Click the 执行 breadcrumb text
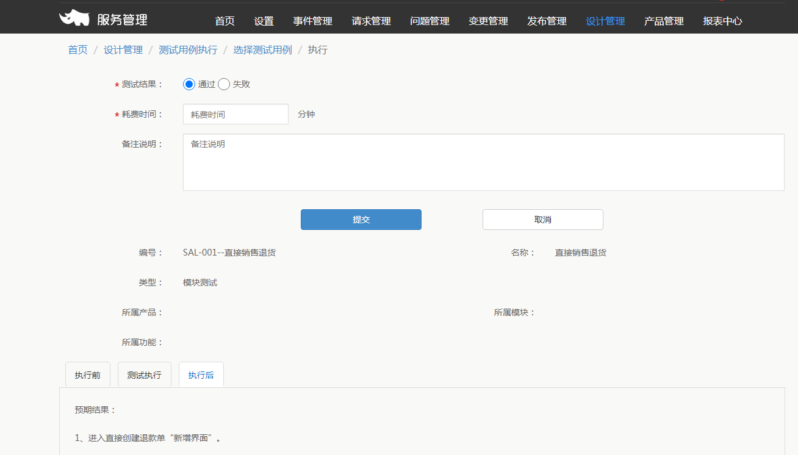Screen dimensions: 798x455 click(318, 50)
